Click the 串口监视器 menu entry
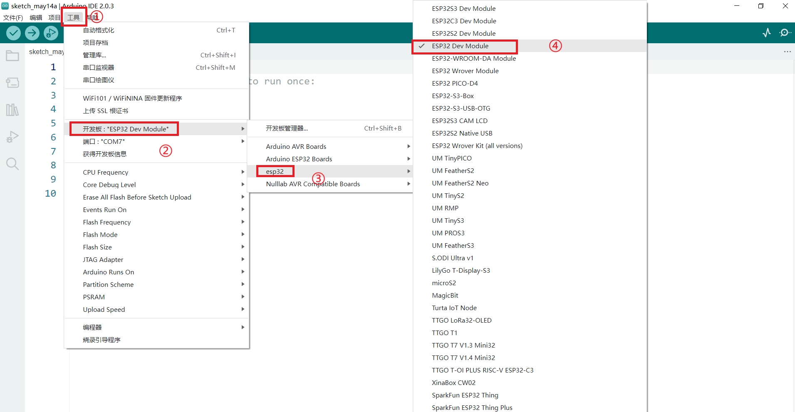795x412 pixels. coord(99,68)
